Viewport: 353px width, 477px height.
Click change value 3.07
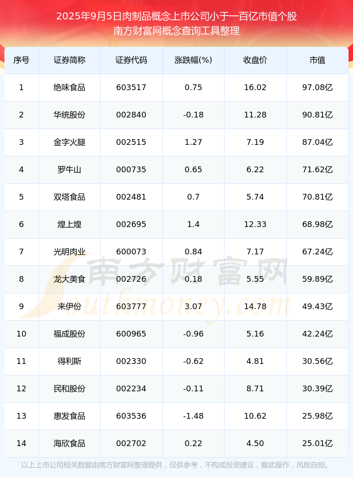coord(193,307)
